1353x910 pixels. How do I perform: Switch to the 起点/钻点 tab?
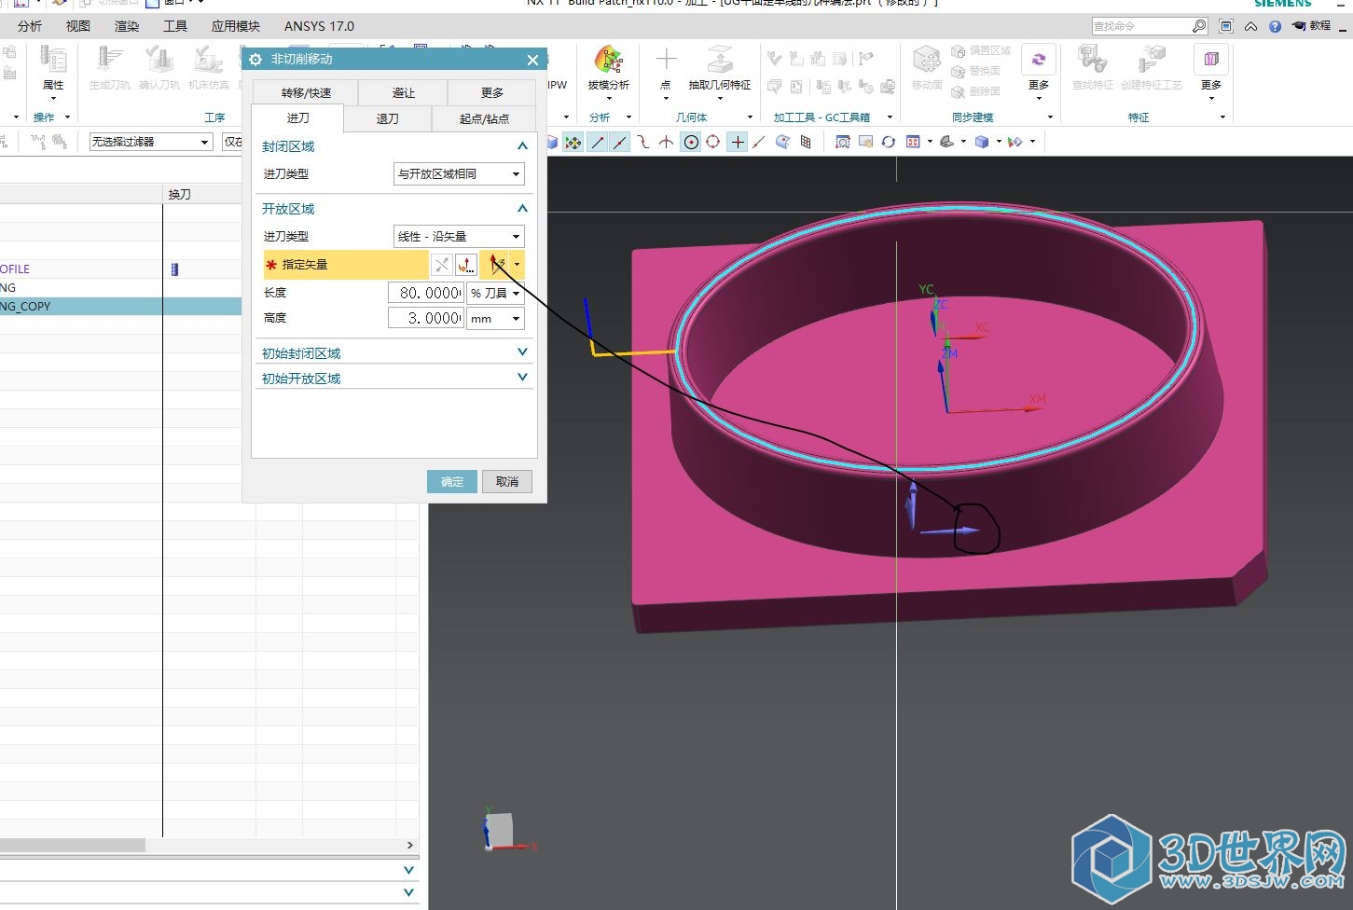484,118
